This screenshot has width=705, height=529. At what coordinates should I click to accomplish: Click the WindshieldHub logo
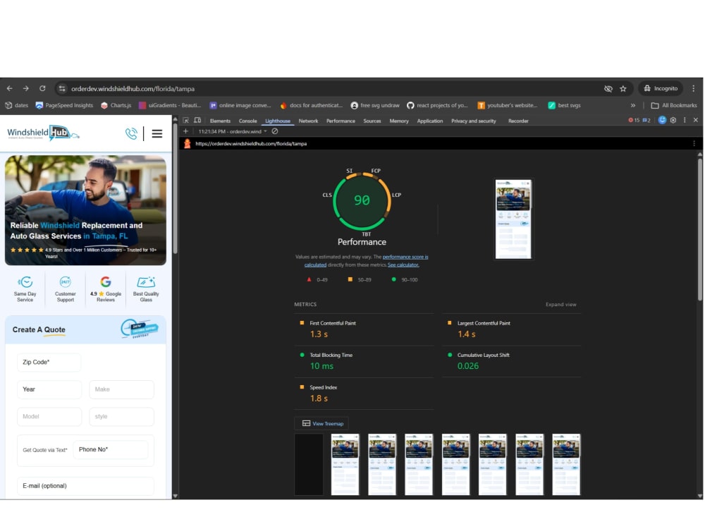43,133
